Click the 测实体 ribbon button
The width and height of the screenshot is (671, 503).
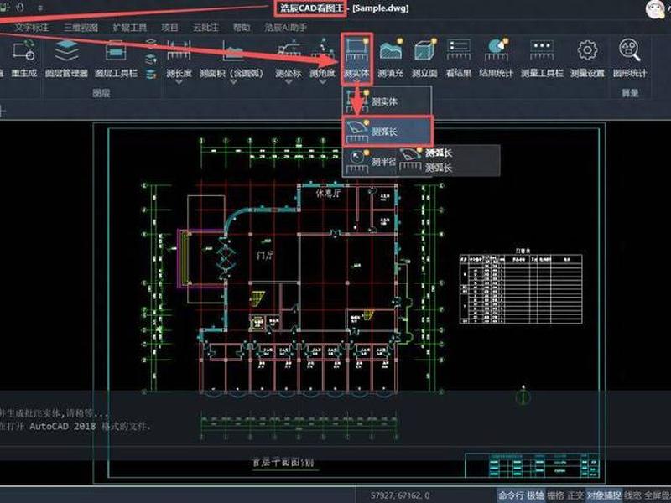356,57
